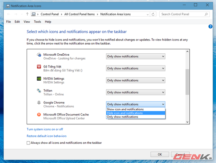Choose Hide icon and notifications option
Viewport: 216px width, 163px height.
click(136, 113)
